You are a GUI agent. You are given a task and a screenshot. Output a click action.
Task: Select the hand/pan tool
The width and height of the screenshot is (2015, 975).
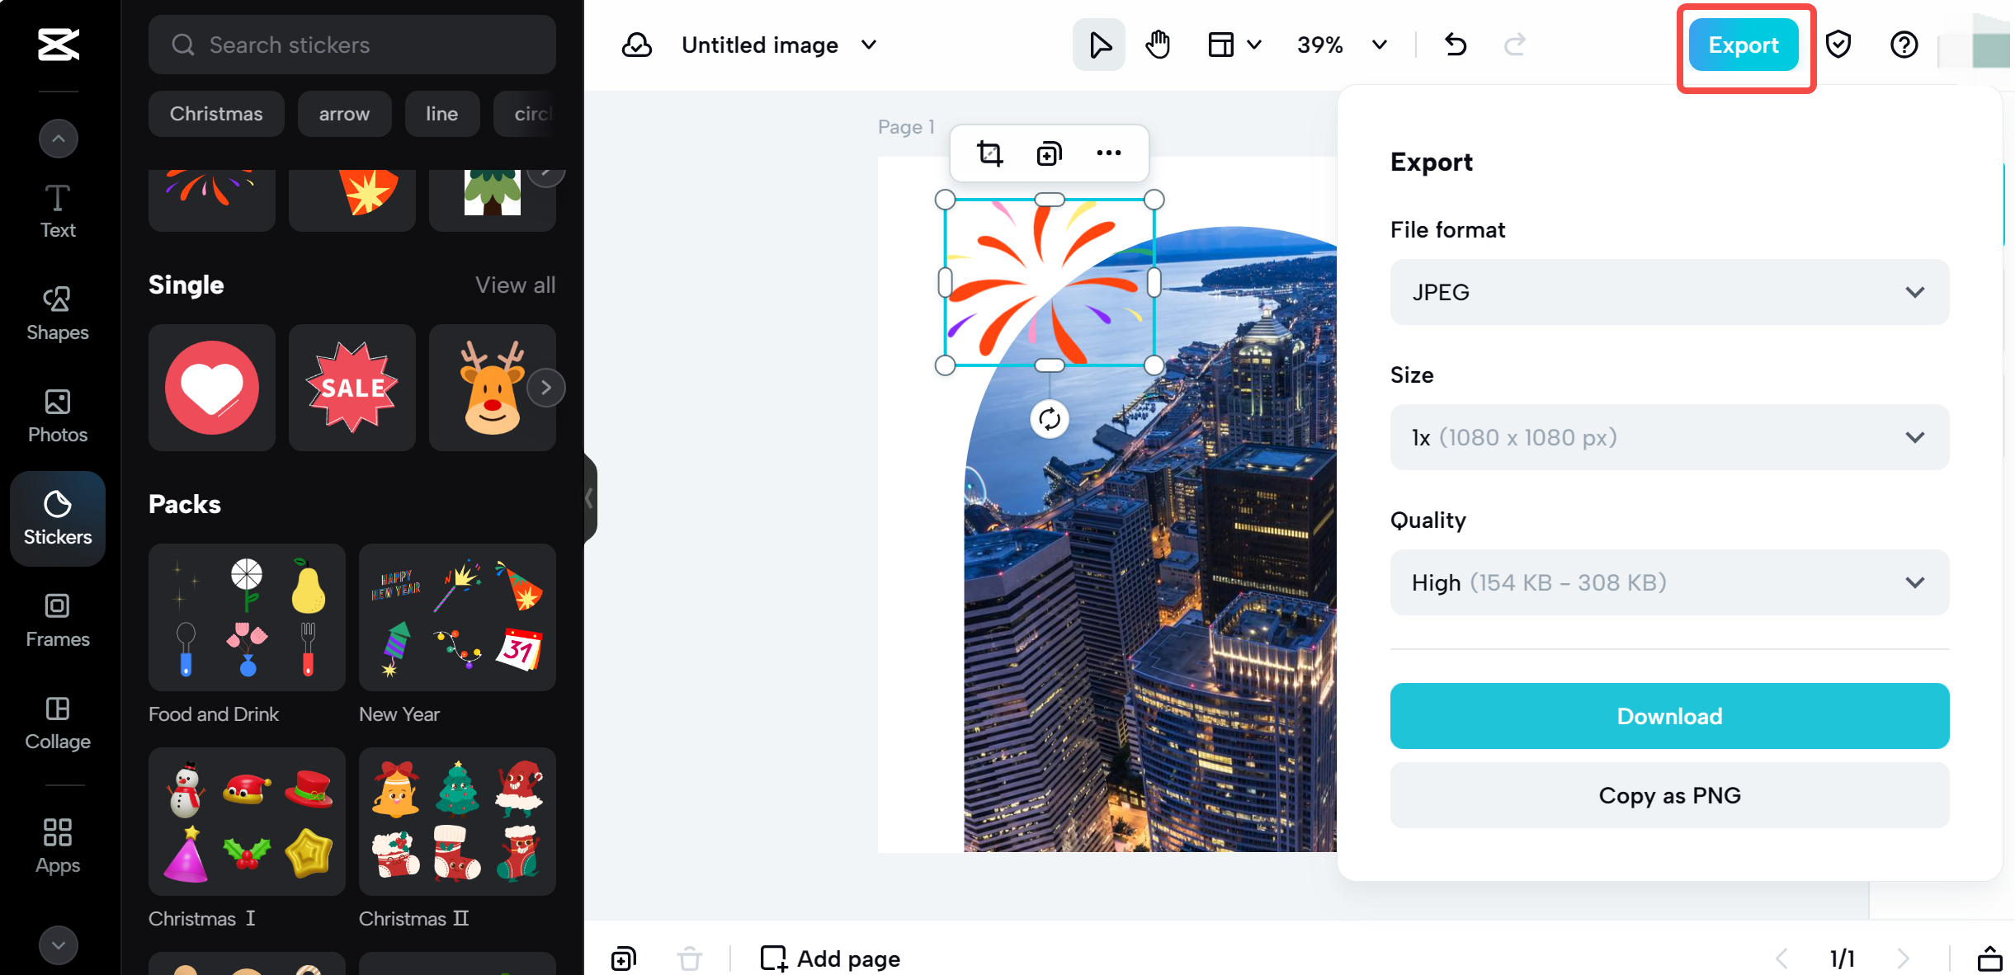click(1158, 44)
